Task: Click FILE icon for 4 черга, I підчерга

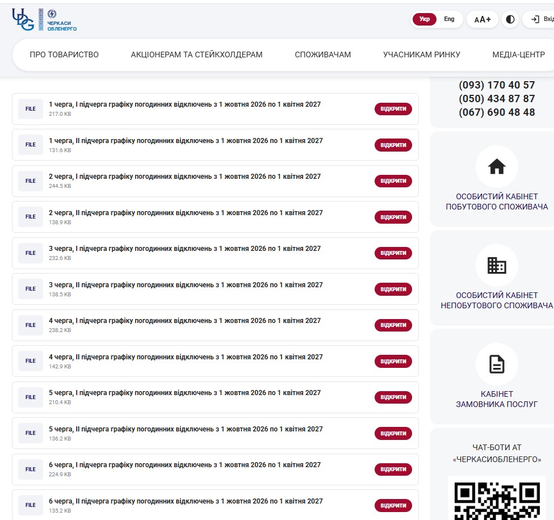Action: pos(31,325)
